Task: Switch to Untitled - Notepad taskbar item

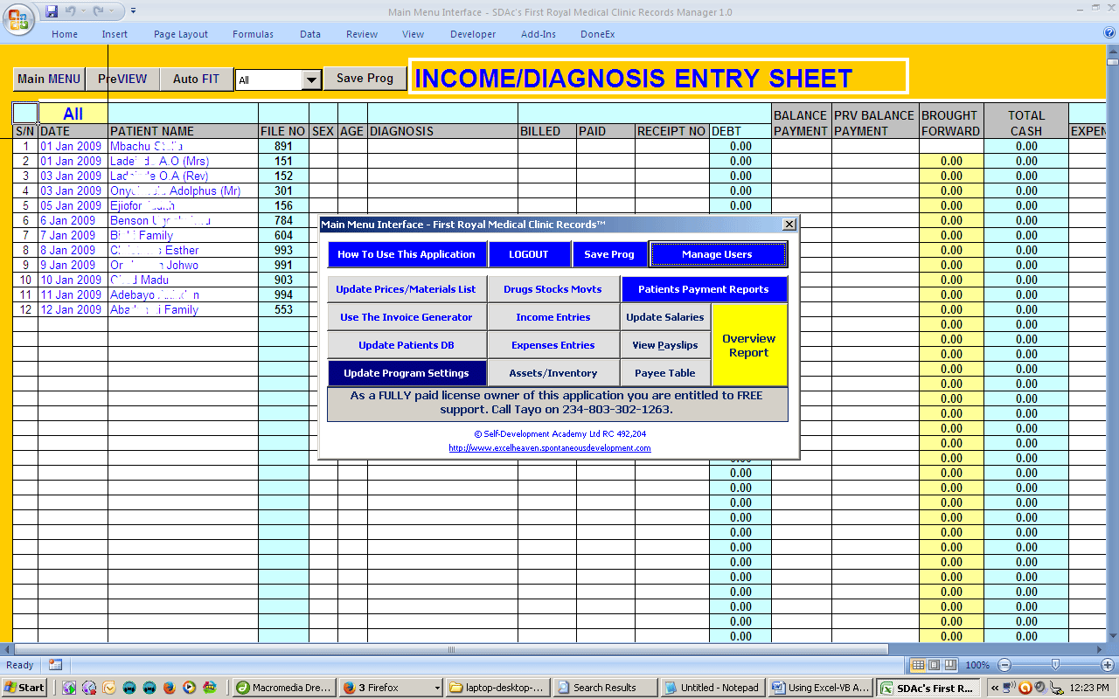Action: pos(712,688)
